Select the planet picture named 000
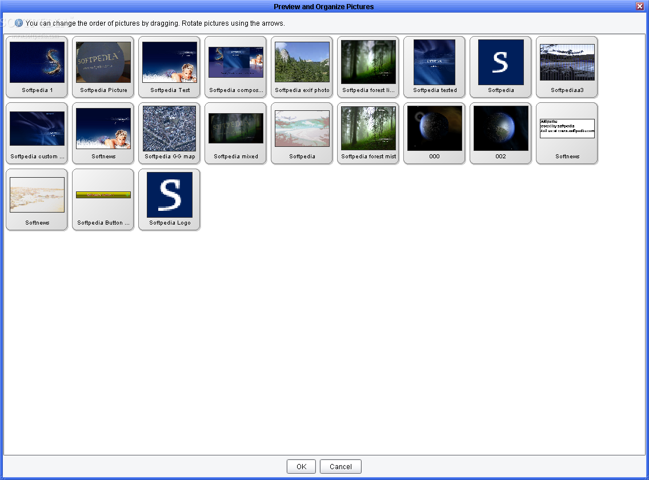 click(x=434, y=133)
